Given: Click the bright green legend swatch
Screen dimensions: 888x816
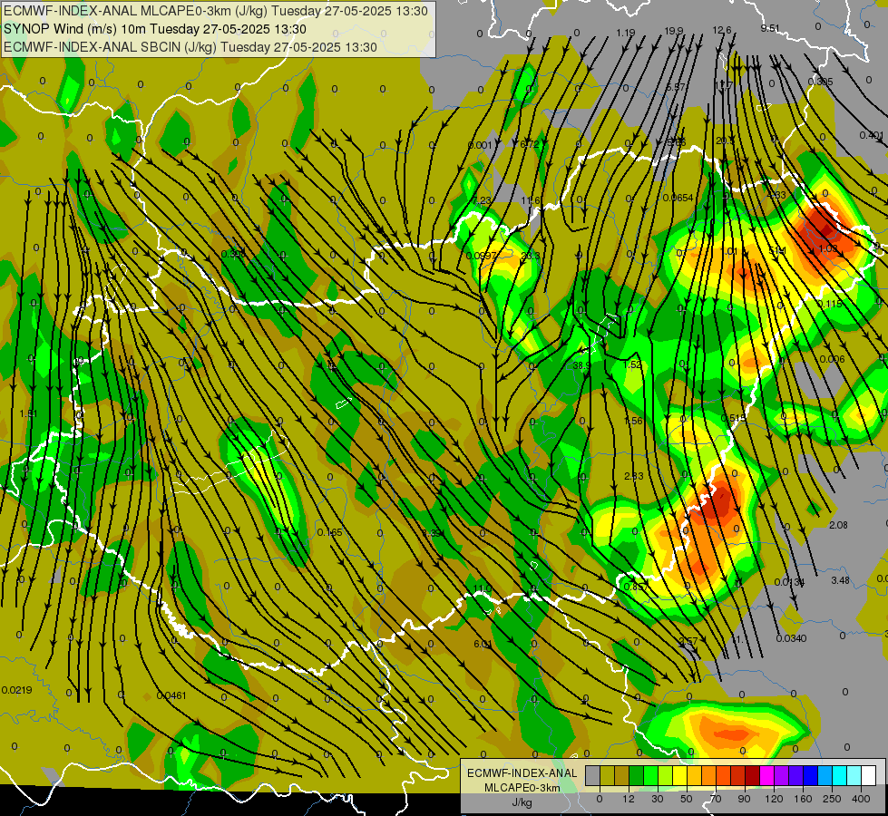Looking at the screenshot, I should point(650,776).
